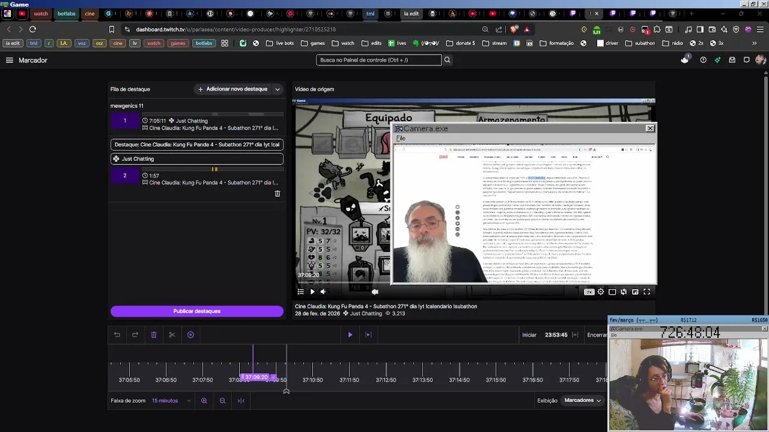This screenshot has width=769, height=432.
Task: Open the File menu in Camera.exe overlay
Action: (x=401, y=139)
